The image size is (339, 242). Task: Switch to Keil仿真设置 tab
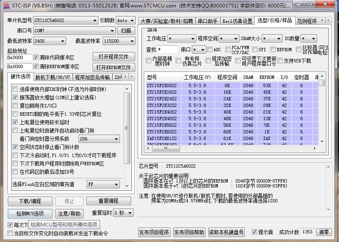[237, 21]
